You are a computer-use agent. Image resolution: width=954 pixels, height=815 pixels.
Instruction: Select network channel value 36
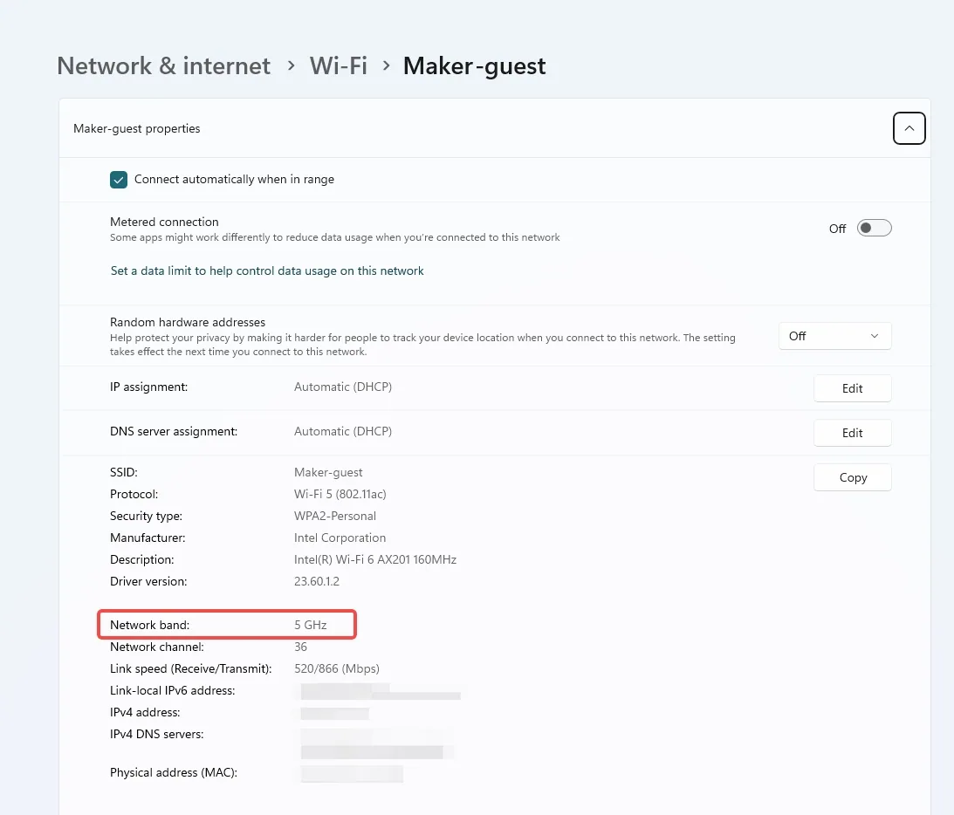[300, 647]
